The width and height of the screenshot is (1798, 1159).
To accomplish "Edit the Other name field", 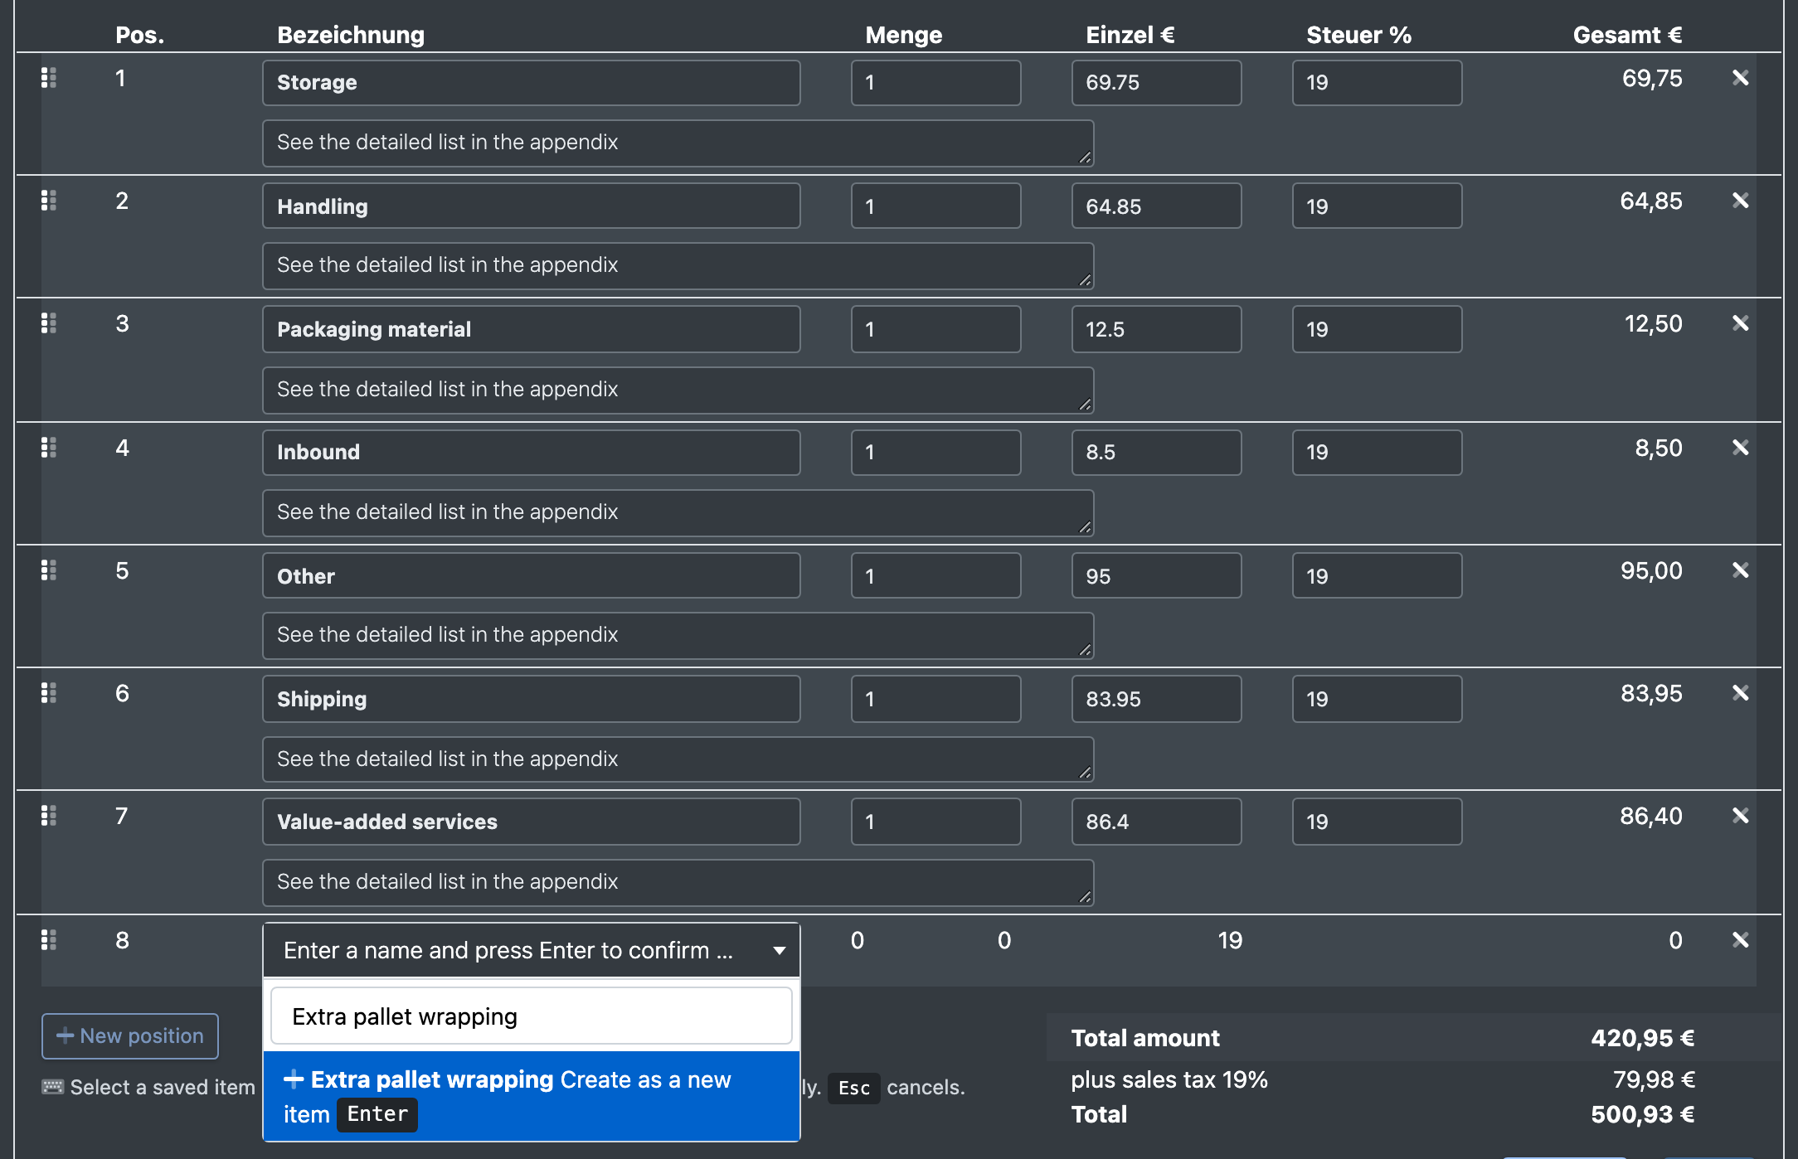I will [x=532, y=575].
